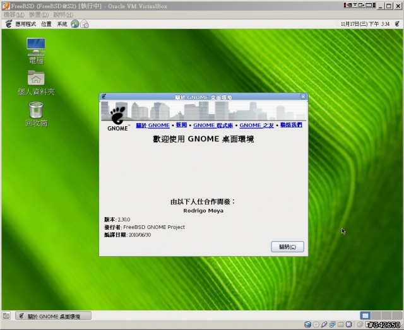
Task: Click the GNOME logo in the About dialog
Action: pos(118,119)
